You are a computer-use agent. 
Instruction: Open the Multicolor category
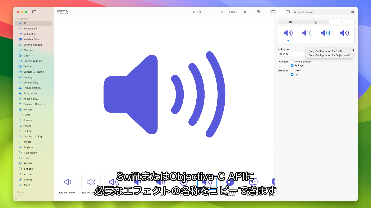tap(34, 34)
